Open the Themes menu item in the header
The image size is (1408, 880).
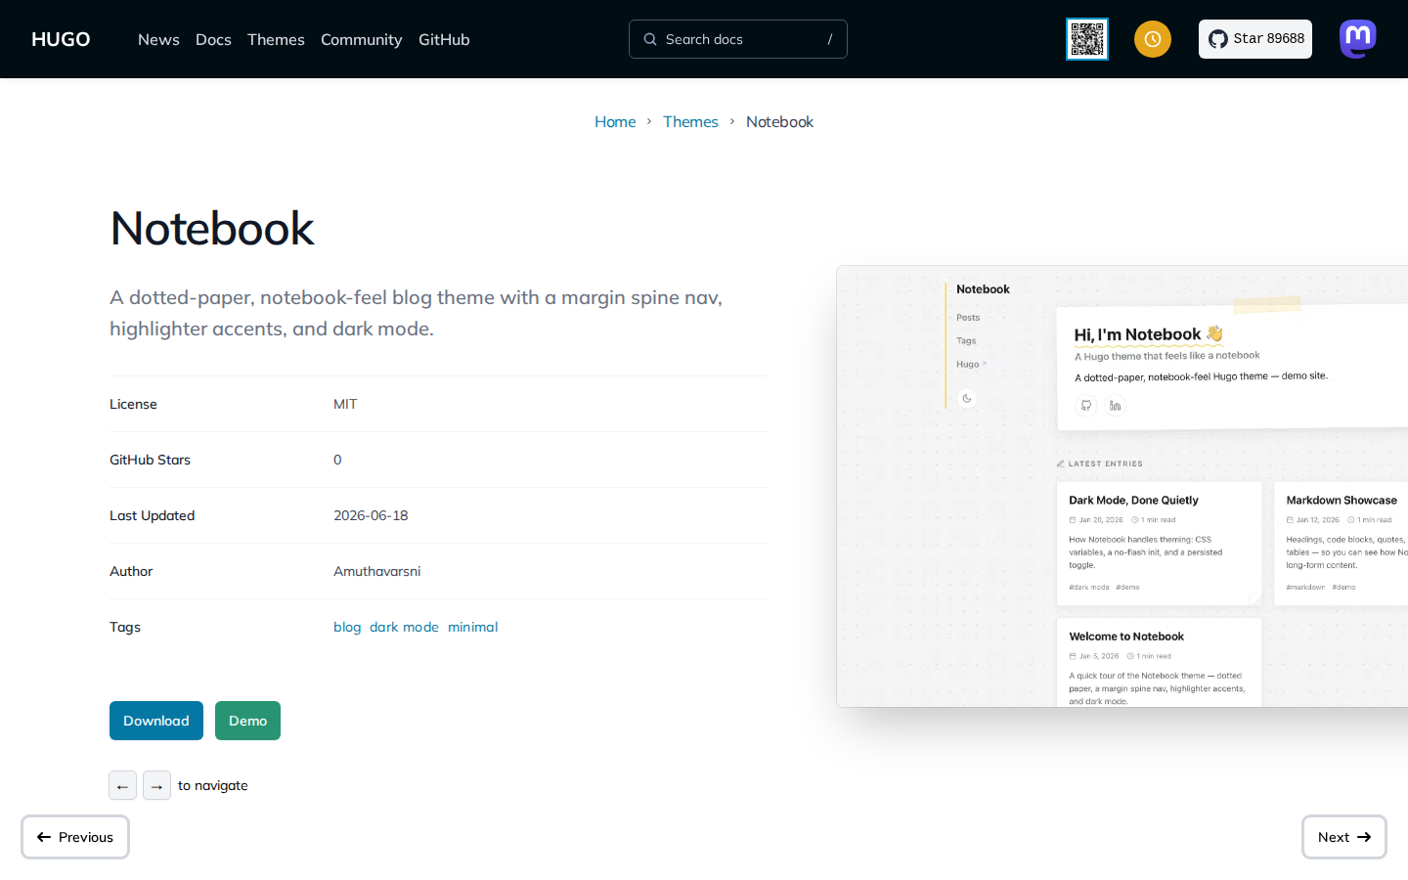[x=276, y=39]
